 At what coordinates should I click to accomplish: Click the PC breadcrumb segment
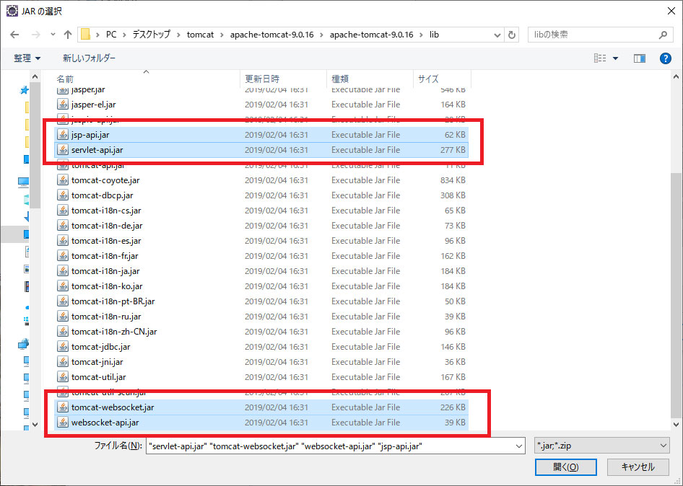click(x=111, y=35)
